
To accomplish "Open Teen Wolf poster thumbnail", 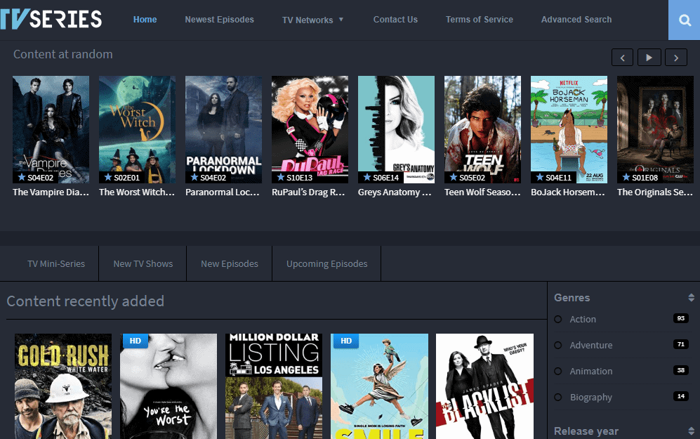I will click(x=482, y=129).
